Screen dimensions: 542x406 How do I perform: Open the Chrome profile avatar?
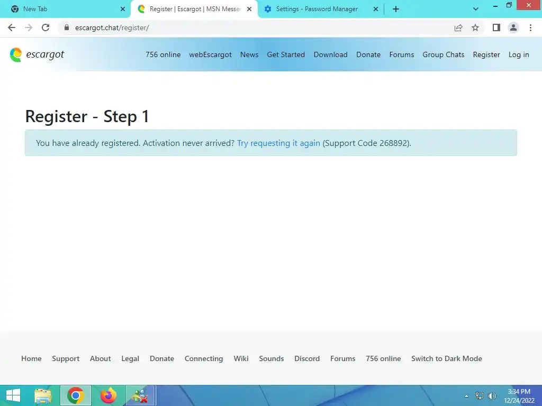513,27
